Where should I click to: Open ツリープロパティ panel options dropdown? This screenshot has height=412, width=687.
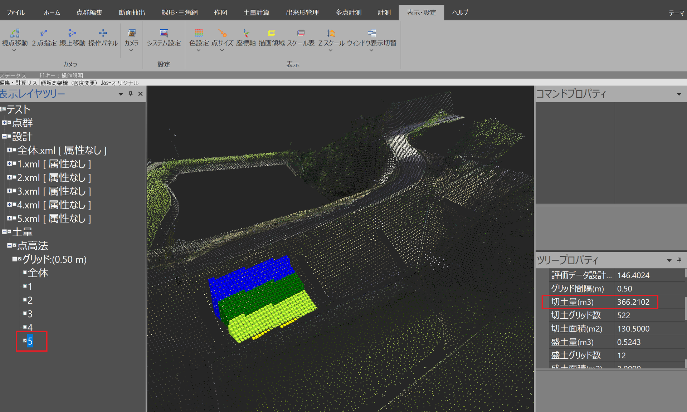(669, 260)
